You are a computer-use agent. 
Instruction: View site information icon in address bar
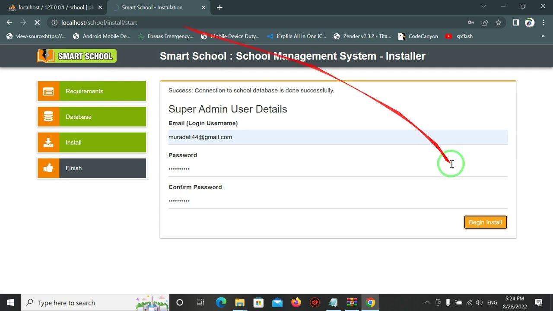click(54, 22)
